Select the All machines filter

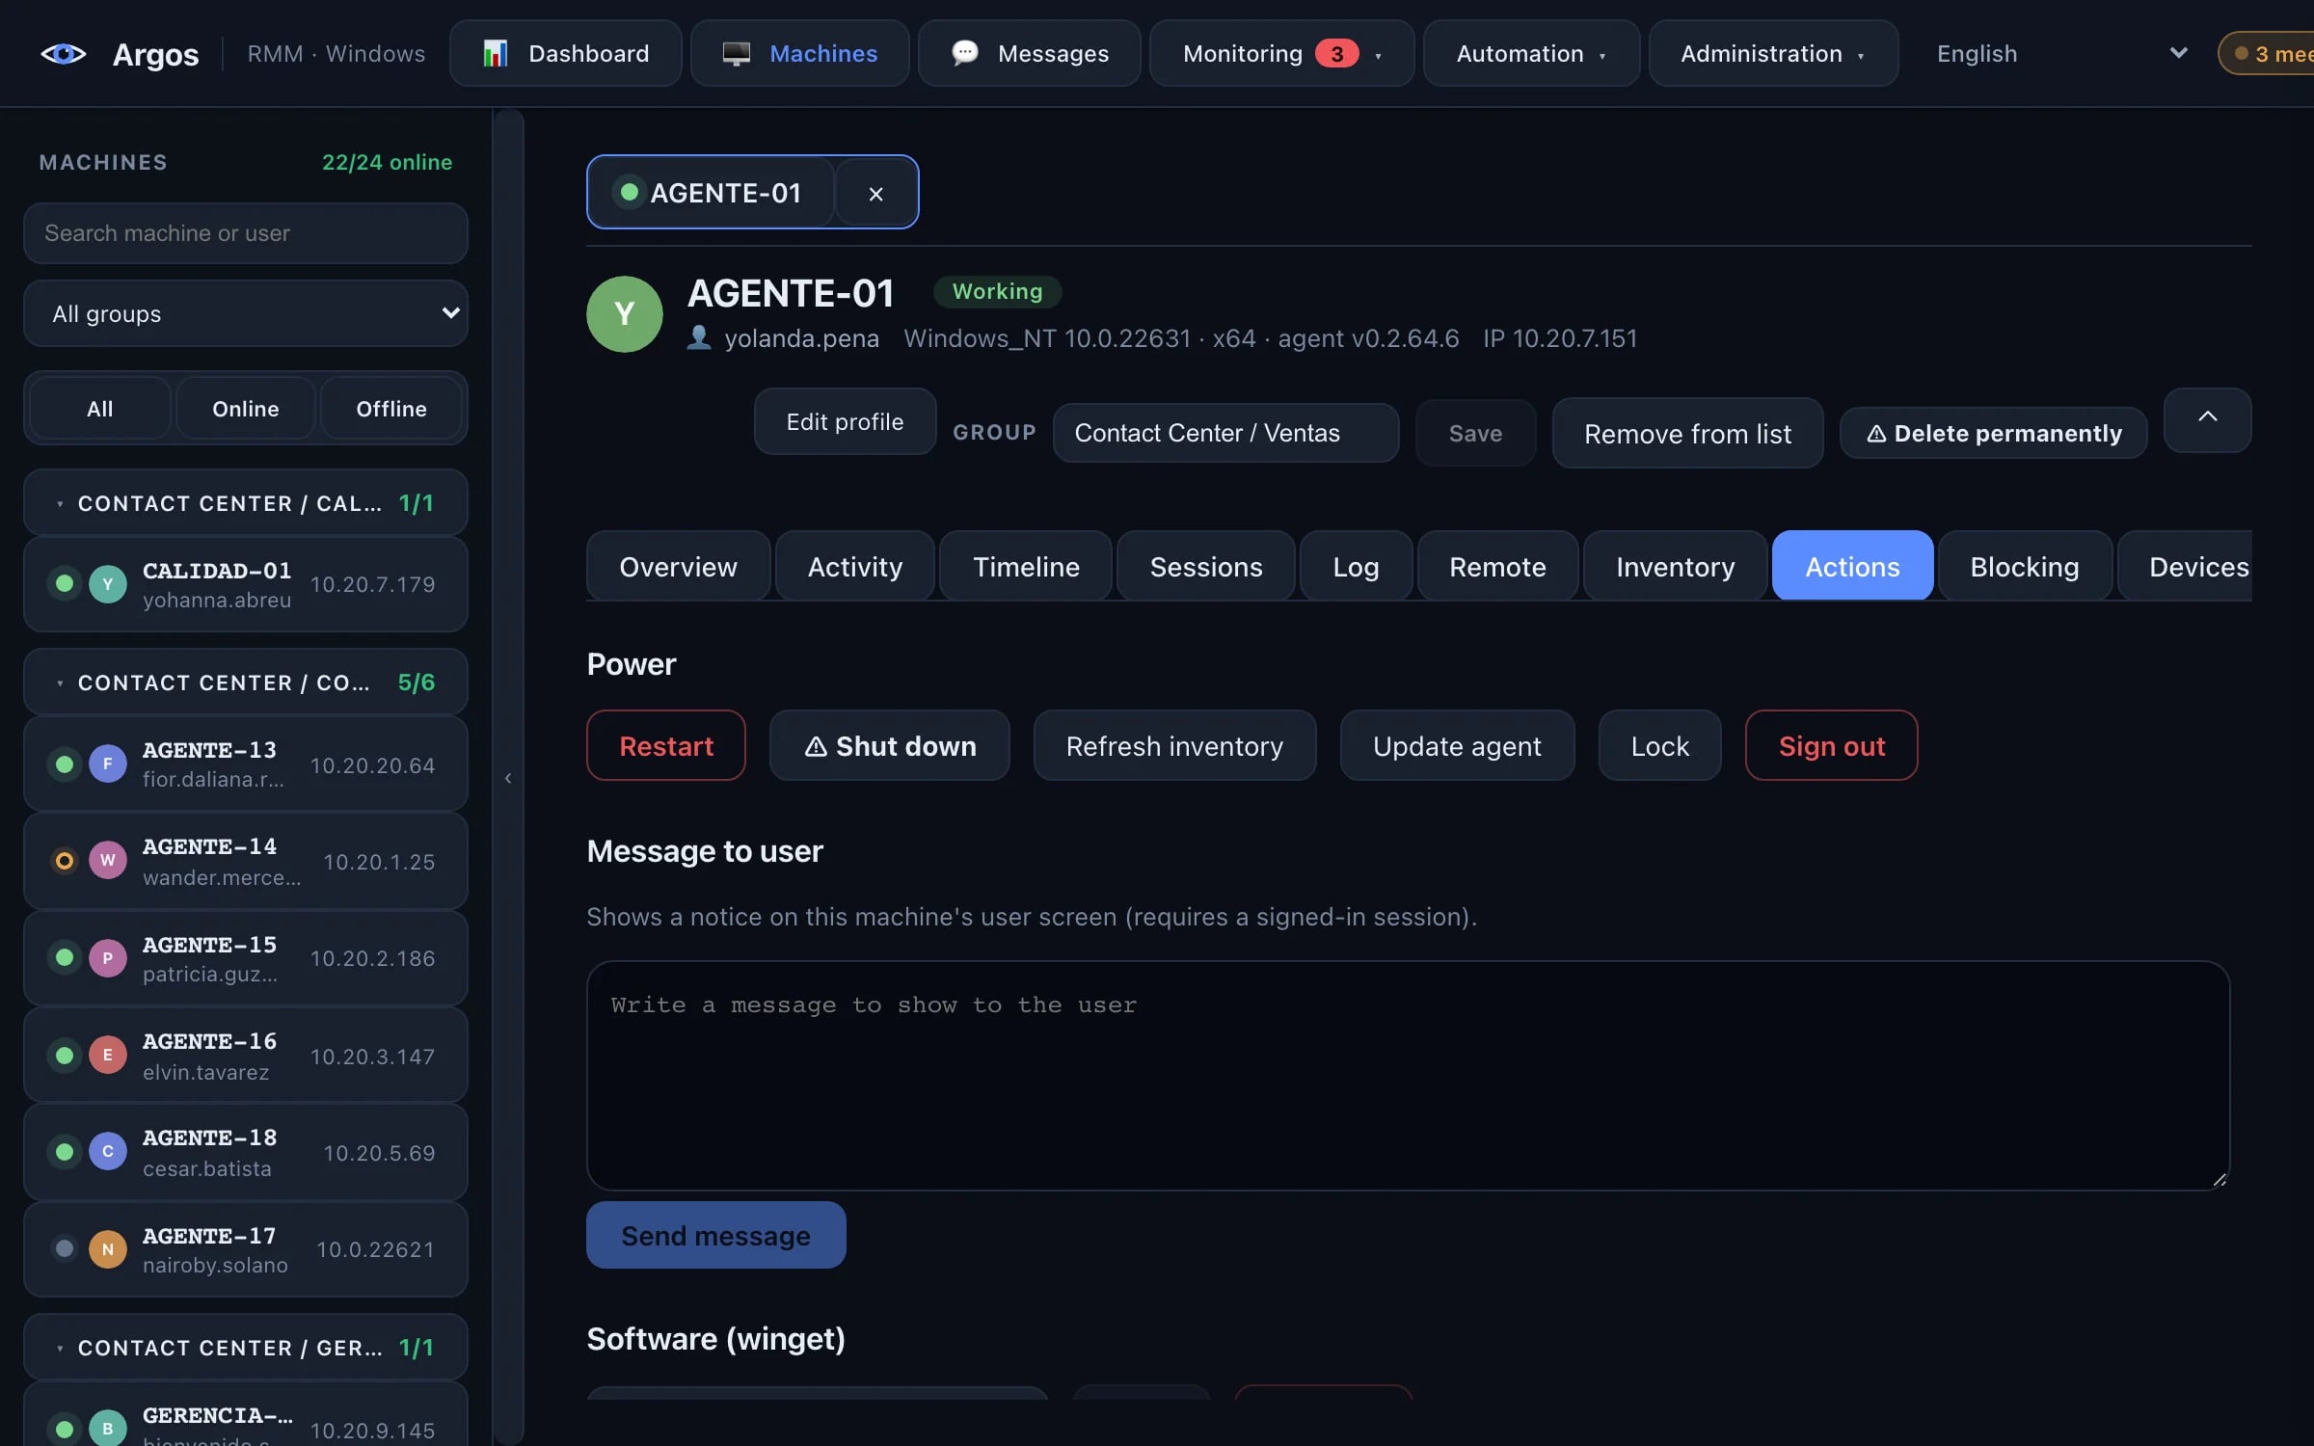100,409
